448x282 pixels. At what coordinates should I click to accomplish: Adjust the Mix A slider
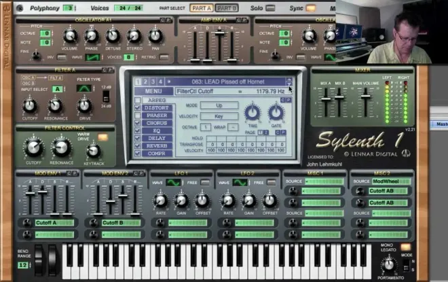pyautogui.click(x=326, y=99)
